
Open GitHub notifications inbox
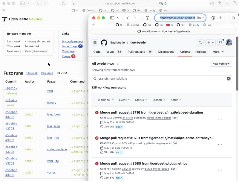tap(220, 42)
